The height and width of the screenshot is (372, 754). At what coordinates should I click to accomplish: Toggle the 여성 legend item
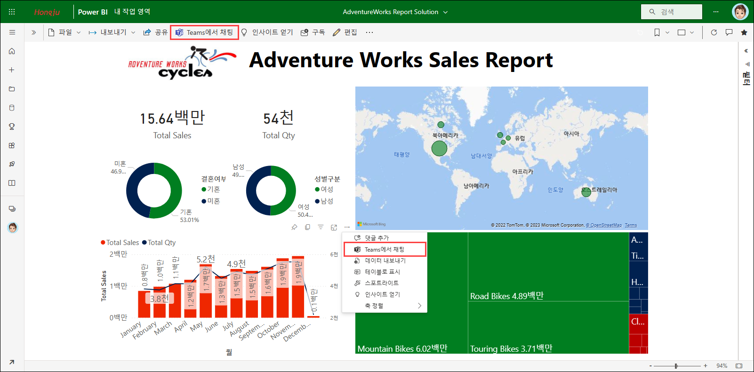point(324,189)
